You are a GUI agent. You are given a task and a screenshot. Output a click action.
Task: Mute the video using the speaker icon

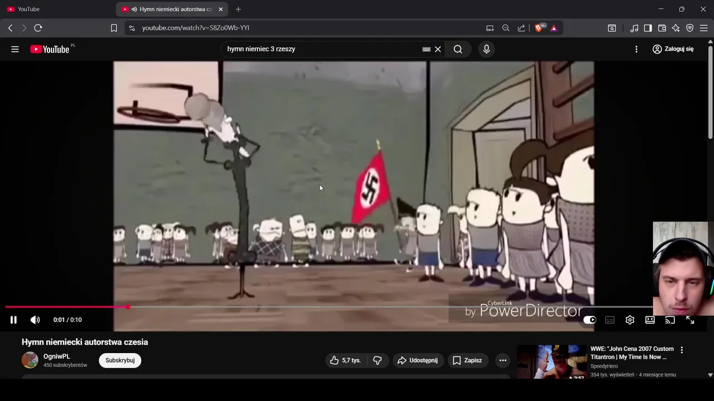tap(35, 320)
